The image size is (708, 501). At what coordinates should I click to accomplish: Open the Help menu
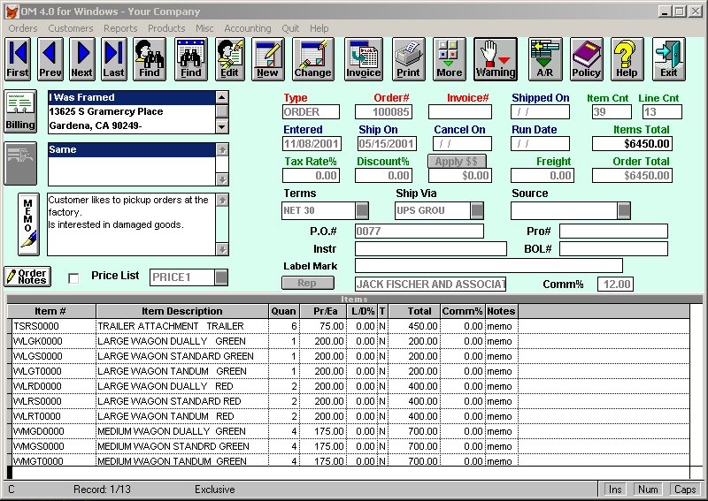(x=319, y=28)
